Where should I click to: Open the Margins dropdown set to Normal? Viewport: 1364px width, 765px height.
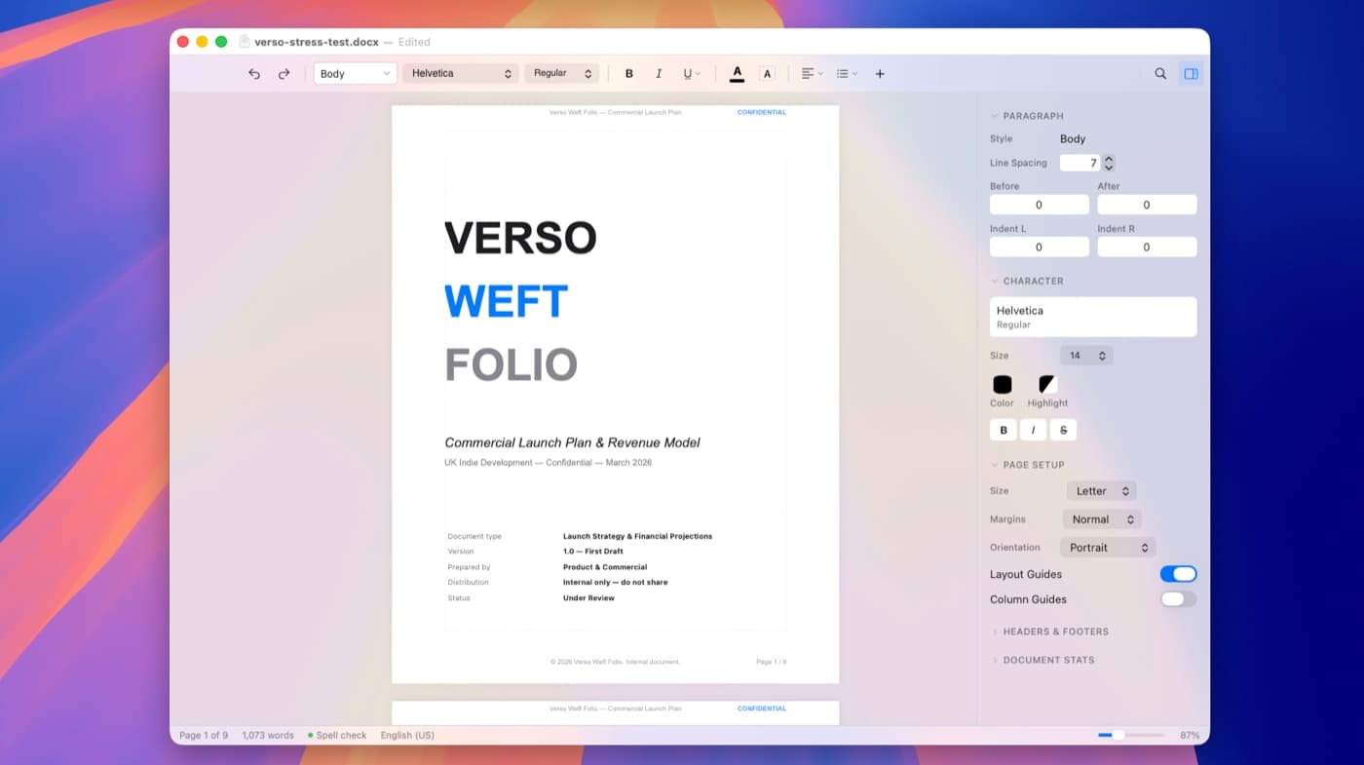[1102, 518]
